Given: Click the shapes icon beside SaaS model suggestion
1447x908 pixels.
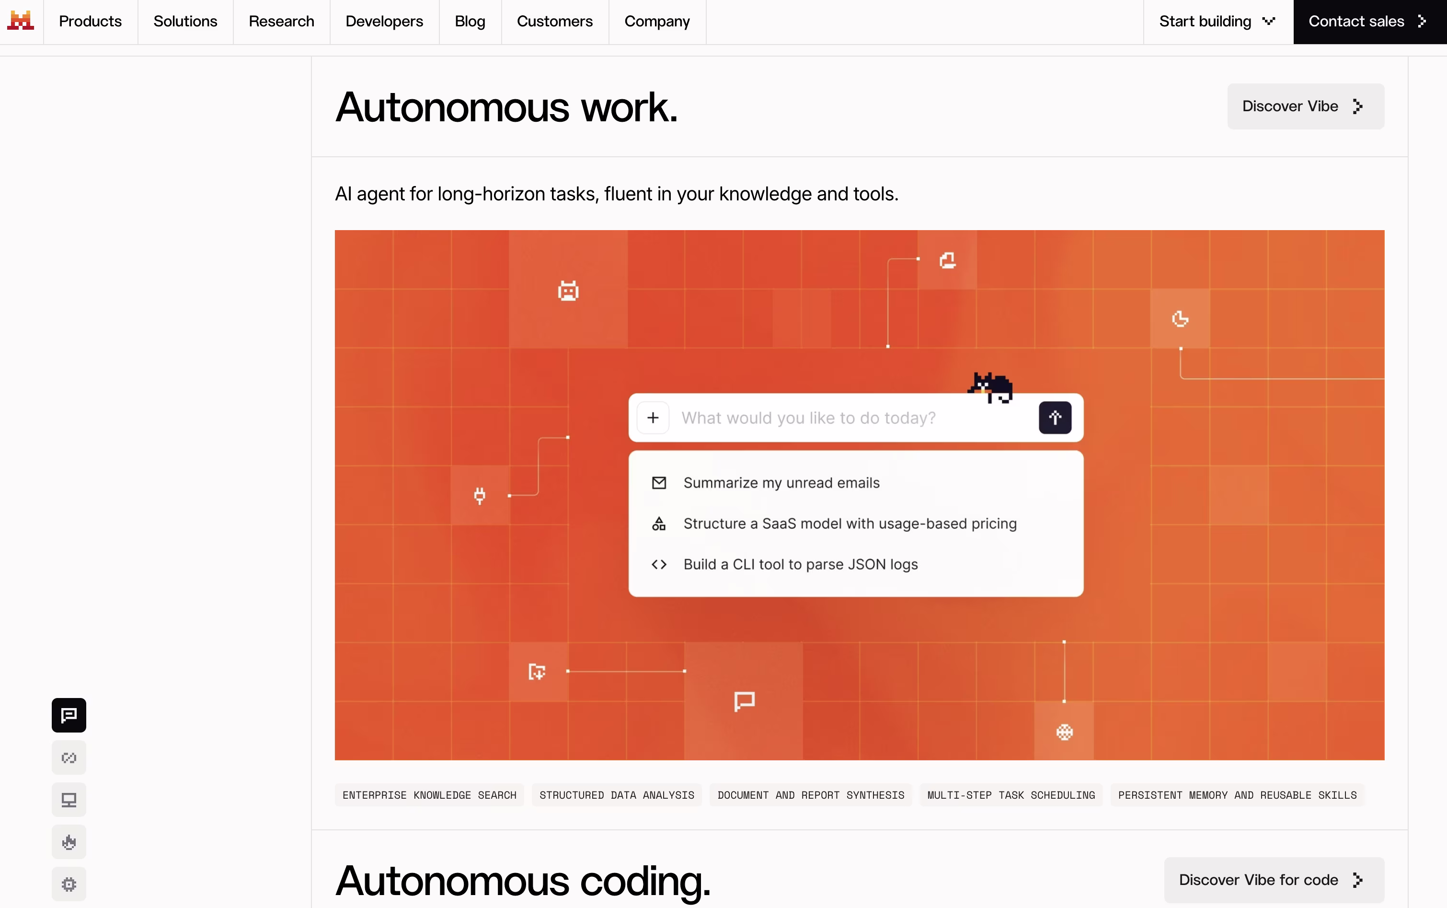Looking at the screenshot, I should click(659, 524).
